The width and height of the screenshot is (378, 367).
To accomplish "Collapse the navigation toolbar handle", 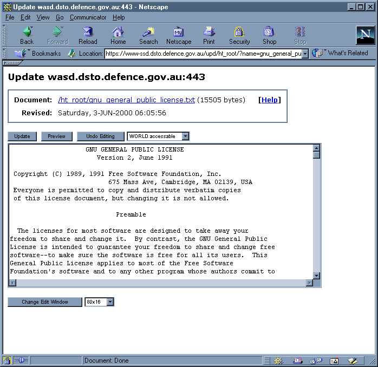I will pos(4,35).
